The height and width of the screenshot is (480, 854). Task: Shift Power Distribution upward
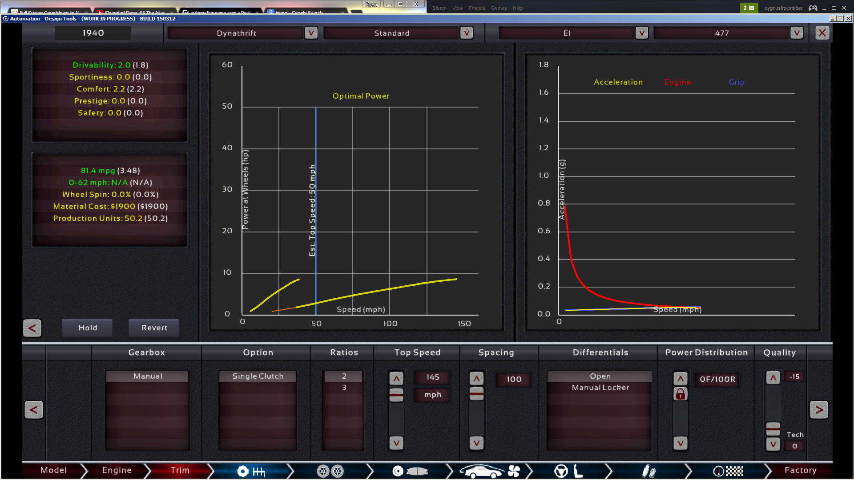[680, 379]
